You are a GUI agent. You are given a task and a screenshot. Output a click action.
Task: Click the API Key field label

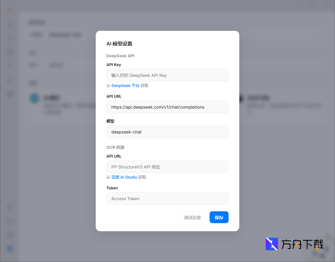[x=114, y=65]
